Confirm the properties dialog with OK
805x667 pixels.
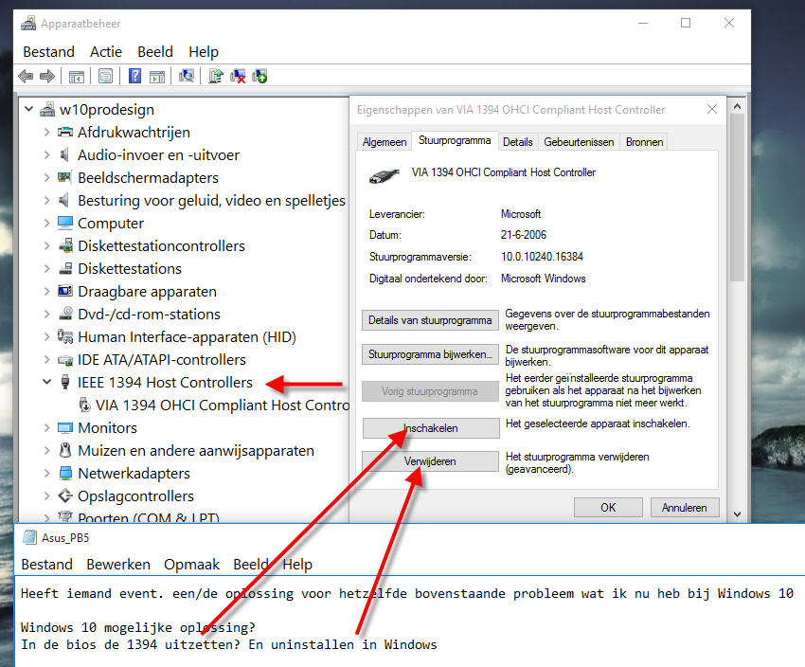click(x=608, y=507)
